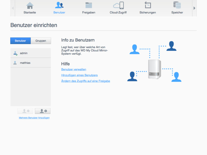The width and height of the screenshot is (207, 155).
Task: Click the Sicherungen label
Action: tap(148, 13)
